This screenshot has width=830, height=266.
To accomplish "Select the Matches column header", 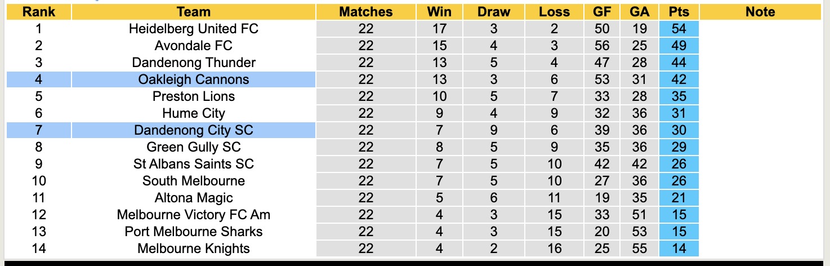I will (365, 12).
